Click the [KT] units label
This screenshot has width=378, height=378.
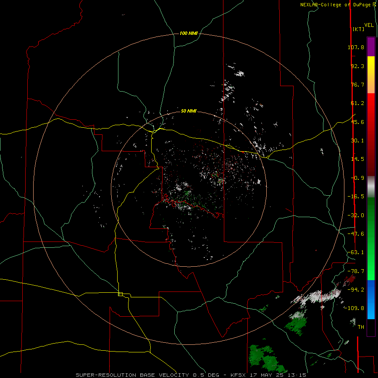coord(359,29)
